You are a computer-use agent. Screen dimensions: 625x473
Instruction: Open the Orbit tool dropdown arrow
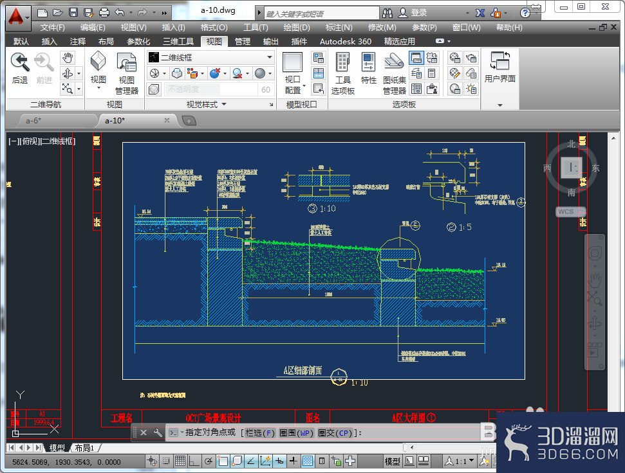[79, 73]
